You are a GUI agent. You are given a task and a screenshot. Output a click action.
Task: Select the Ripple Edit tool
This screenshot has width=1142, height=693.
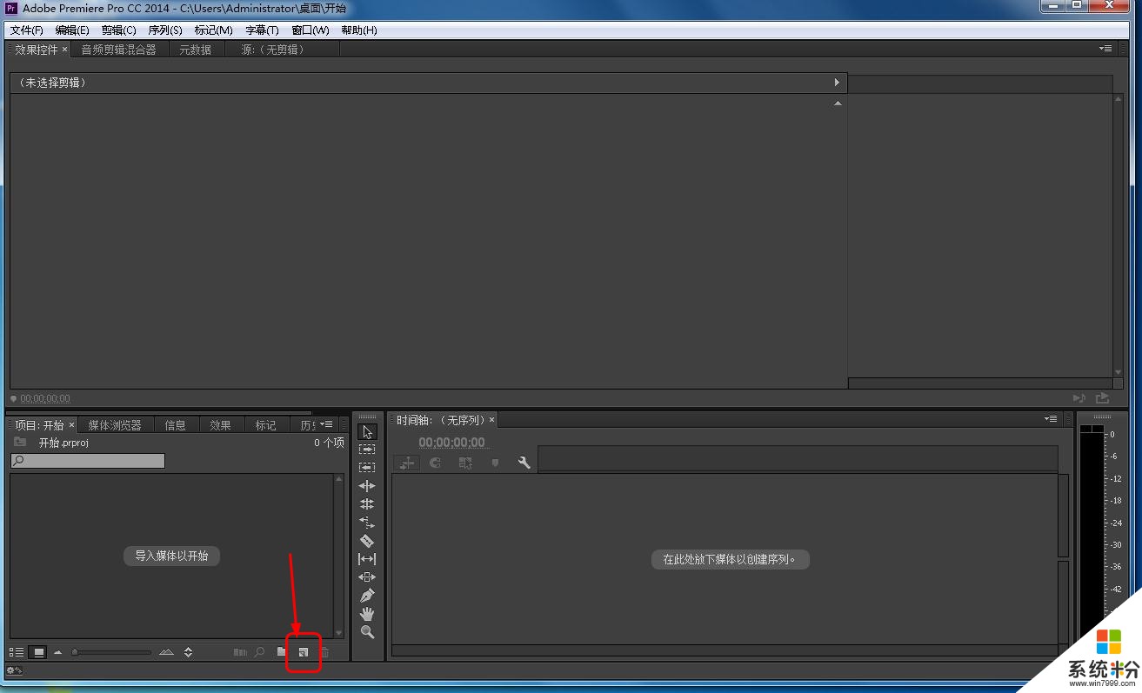click(x=367, y=486)
